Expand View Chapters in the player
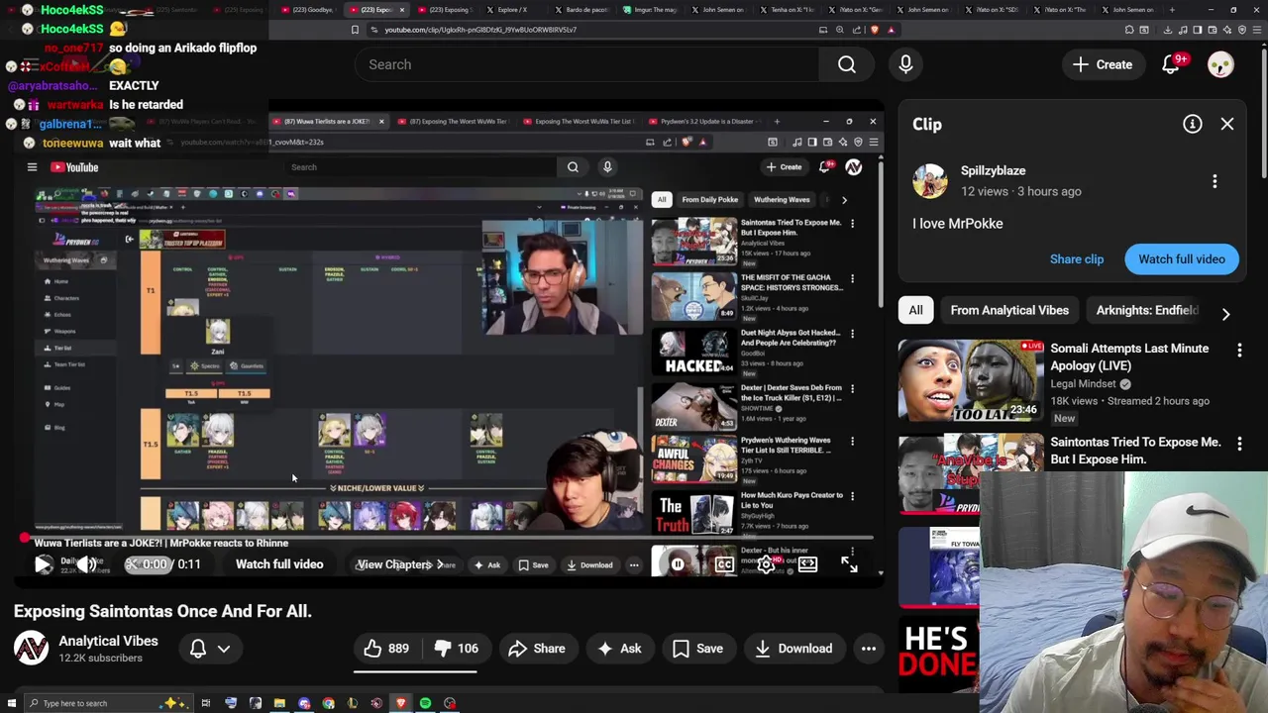1268x713 pixels. 400,564
